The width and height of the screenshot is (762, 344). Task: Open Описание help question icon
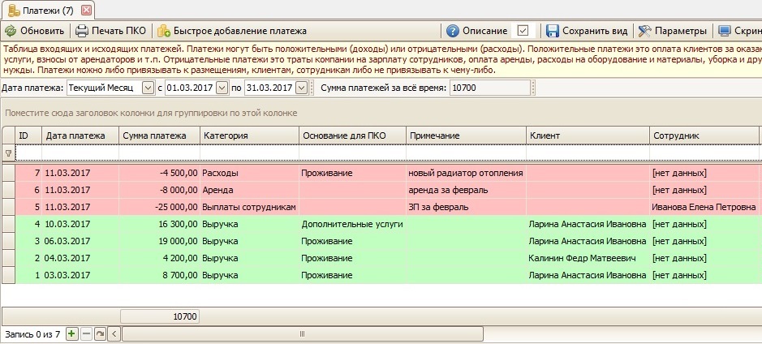(452, 31)
